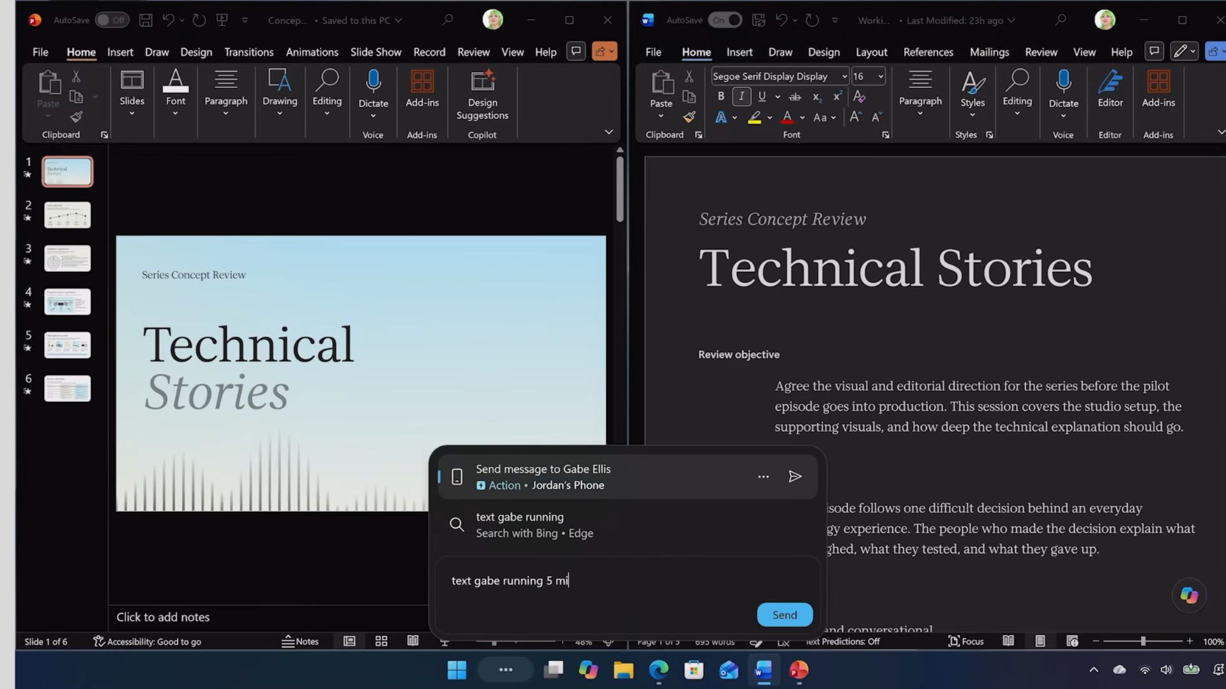
Task: Open Transitions tab in PowerPoint
Action: click(249, 52)
